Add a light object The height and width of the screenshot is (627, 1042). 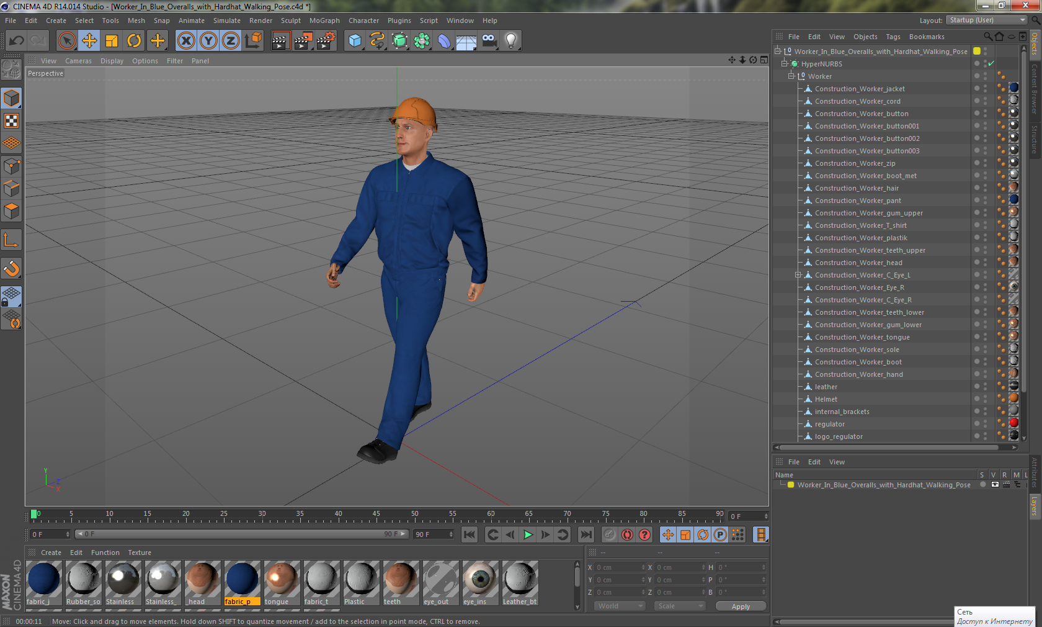(x=511, y=41)
